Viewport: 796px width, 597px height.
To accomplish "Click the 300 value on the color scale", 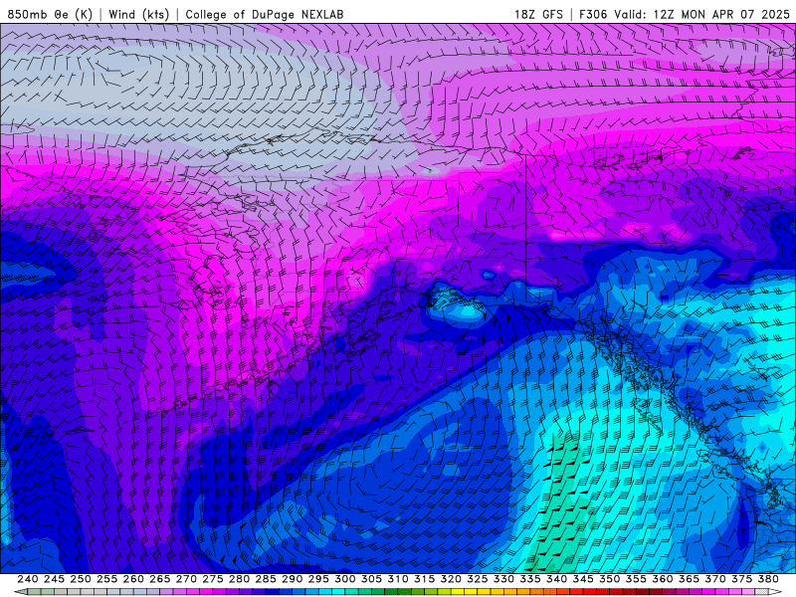I will coord(345,579).
